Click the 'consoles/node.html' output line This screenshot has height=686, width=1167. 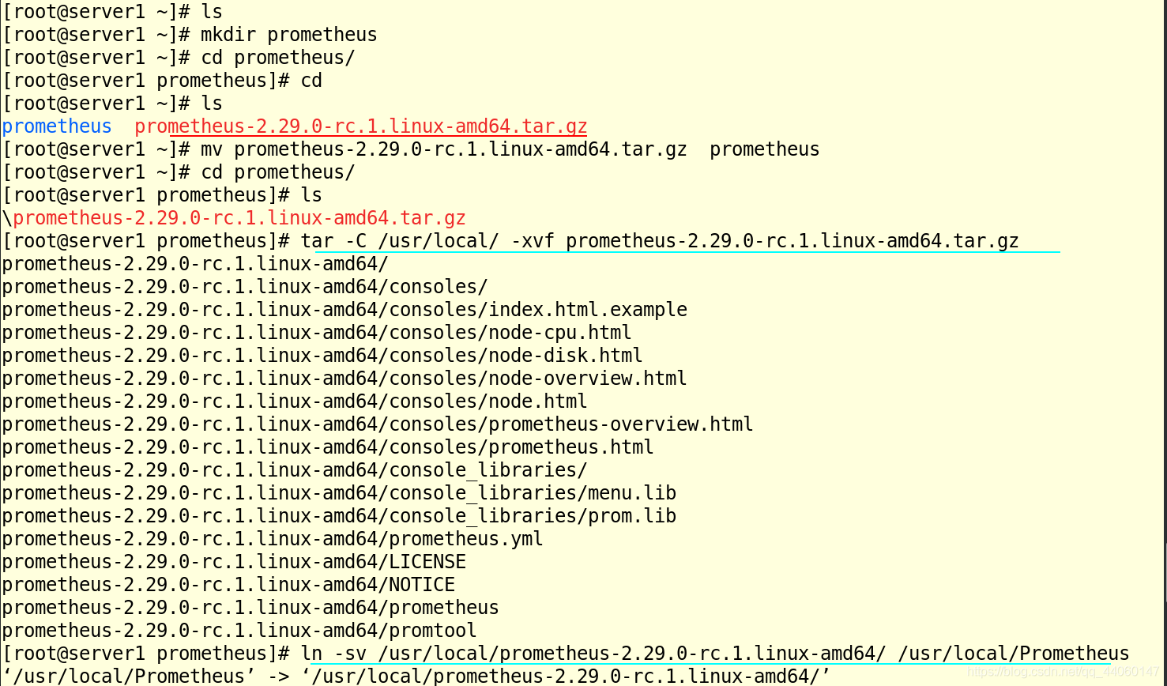click(x=295, y=401)
